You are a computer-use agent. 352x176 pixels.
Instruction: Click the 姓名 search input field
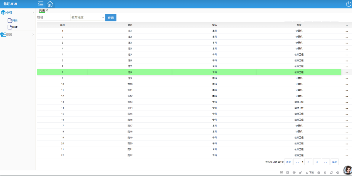pos(53,18)
